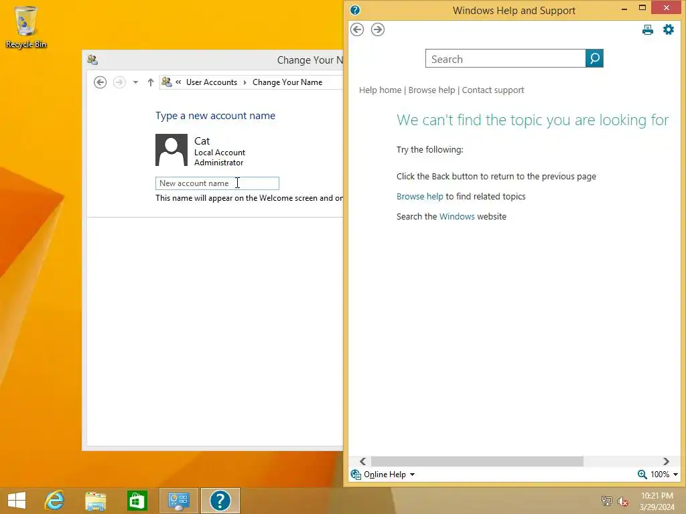
Task: Go back in Windows Help and Support
Action: coord(357,29)
